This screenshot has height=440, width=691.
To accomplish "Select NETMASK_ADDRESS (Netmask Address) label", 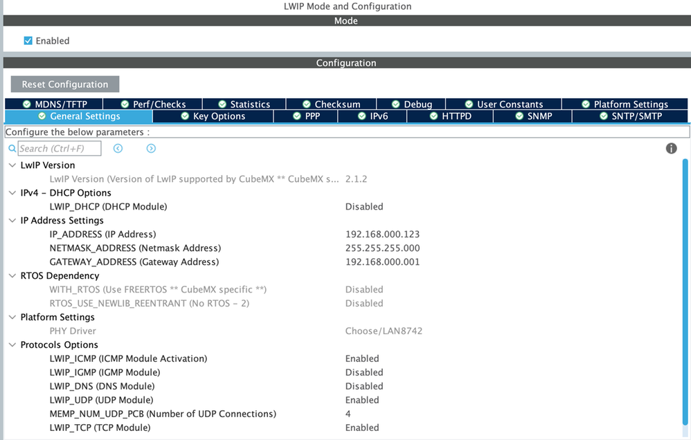I will pos(135,248).
